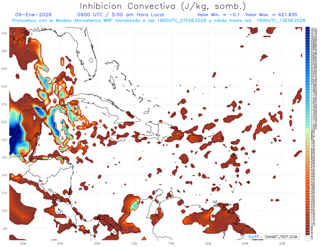Click the 75W longitude label
The height and width of the screenshot is (247, 320).
(134, 243)
